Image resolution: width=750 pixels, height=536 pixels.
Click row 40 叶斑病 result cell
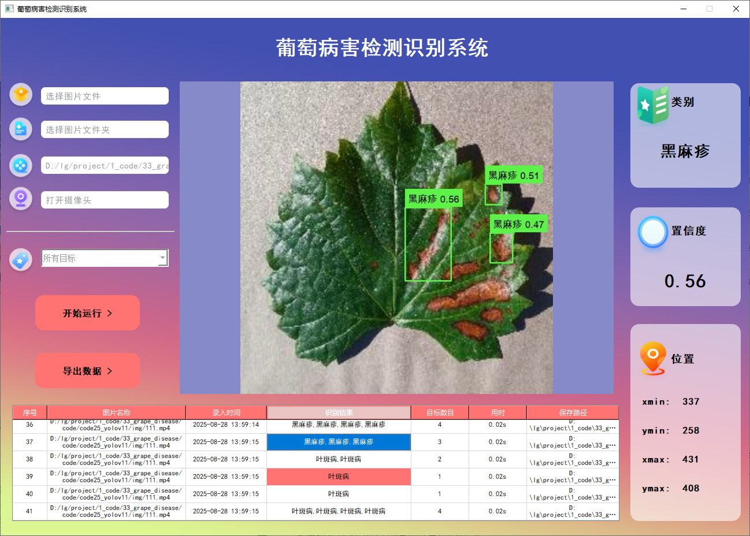pyautogui.click(x=339, y=494)
